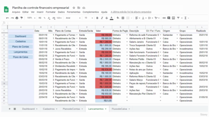Image resolution: width=209 pixels, height=117 pixels.
Task: Toggle bold formatting
Action: pos(97,18)
